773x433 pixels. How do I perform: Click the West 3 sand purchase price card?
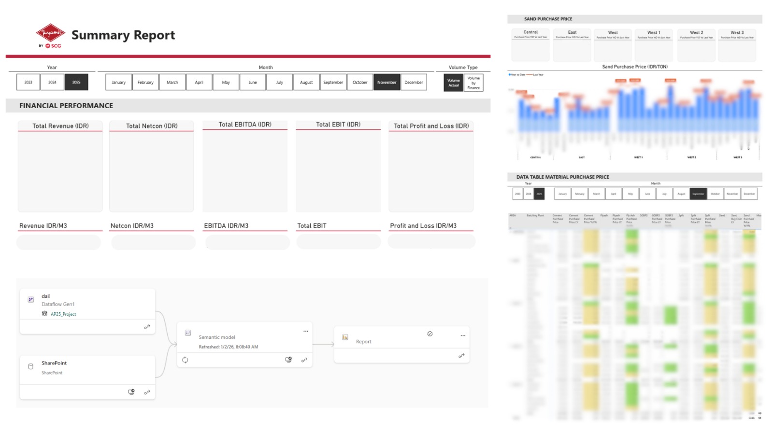click(x=737, y=45)
